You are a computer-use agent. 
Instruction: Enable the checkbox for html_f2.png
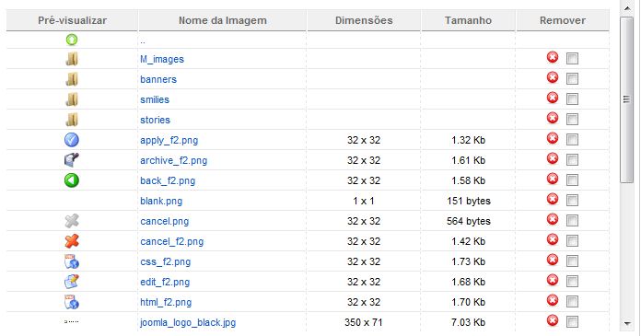pyautogui.click(x=572, y=302)
